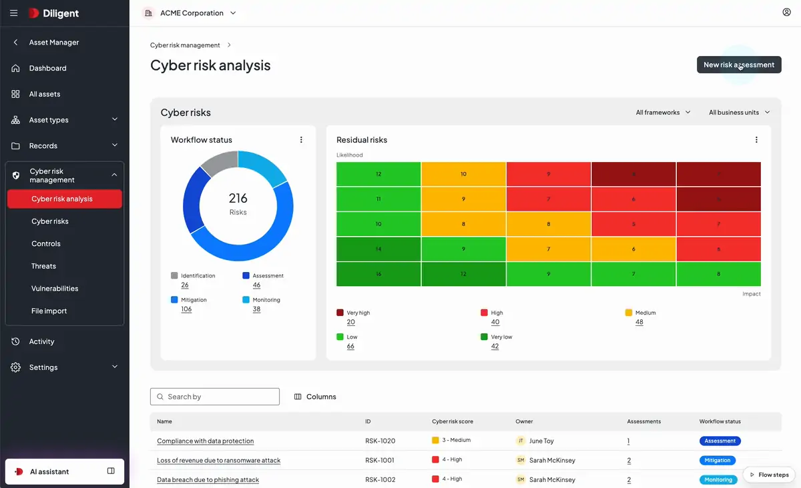This screenshot has height=488, width=801.
Task: Collapse the Cyber risk management section
Action: 114,175
